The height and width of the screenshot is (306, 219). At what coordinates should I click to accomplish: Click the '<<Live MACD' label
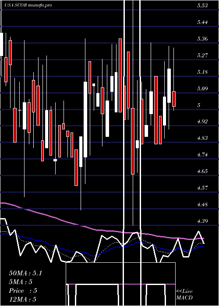(184, 295)
